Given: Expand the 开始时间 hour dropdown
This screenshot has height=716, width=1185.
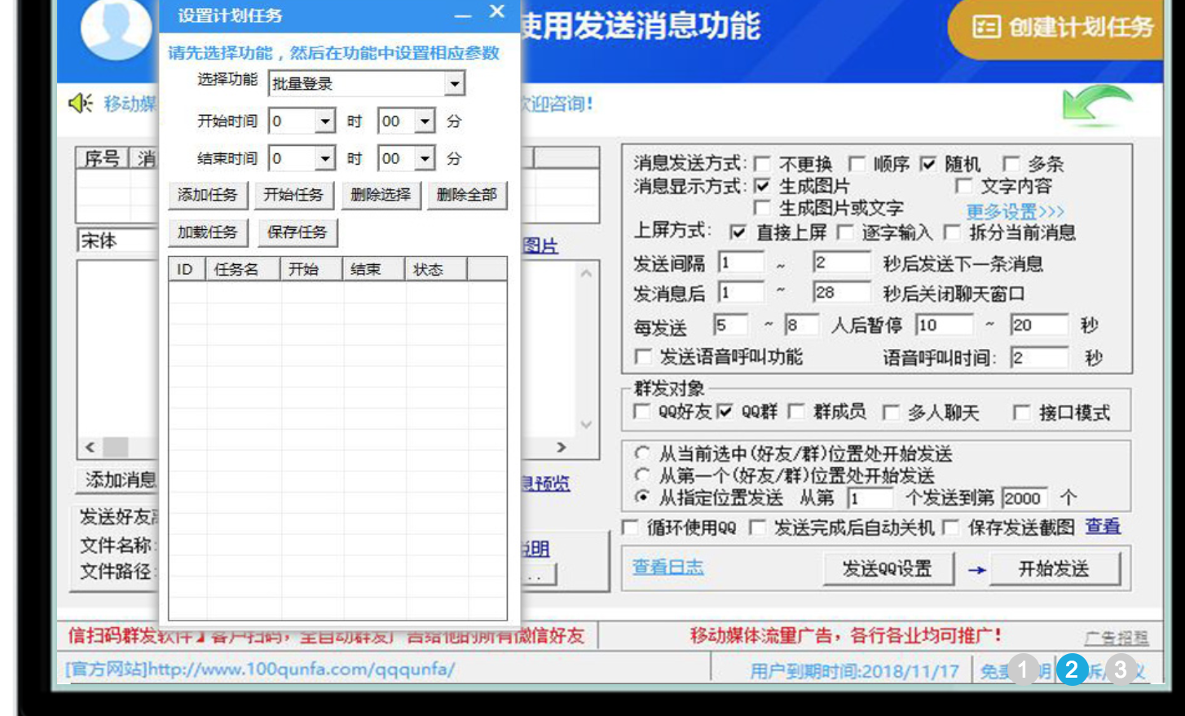Looking at the screenshot, I should [325, 122].
